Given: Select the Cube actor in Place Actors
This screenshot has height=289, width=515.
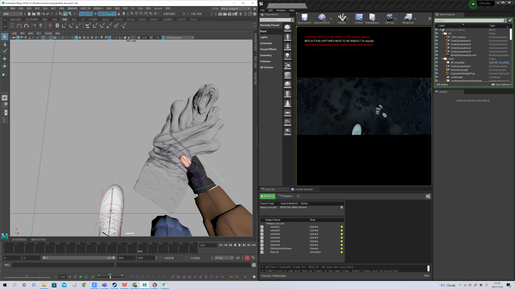Looking at the screenshot, I should click(x=287, y=75).
